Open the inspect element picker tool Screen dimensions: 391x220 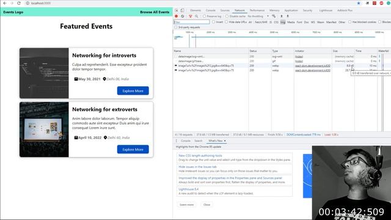177,10
